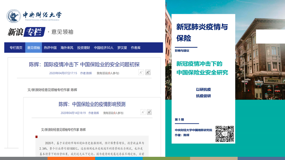Open article 国际疫情冲击下 中国保险业的安全问题初探
285x160 pixels.
pyautogui.click(x=84, y=64)
